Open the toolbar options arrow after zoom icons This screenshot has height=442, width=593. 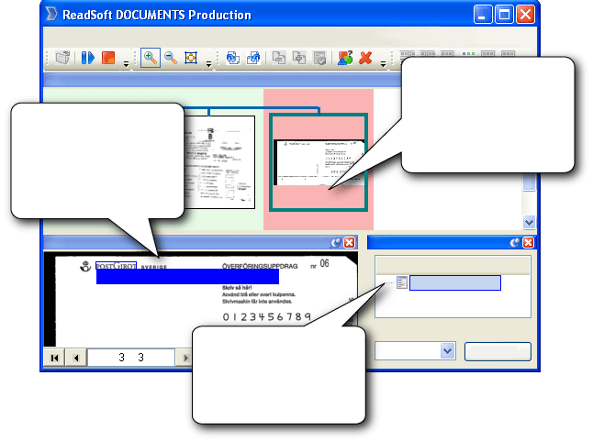pos(209,61)
